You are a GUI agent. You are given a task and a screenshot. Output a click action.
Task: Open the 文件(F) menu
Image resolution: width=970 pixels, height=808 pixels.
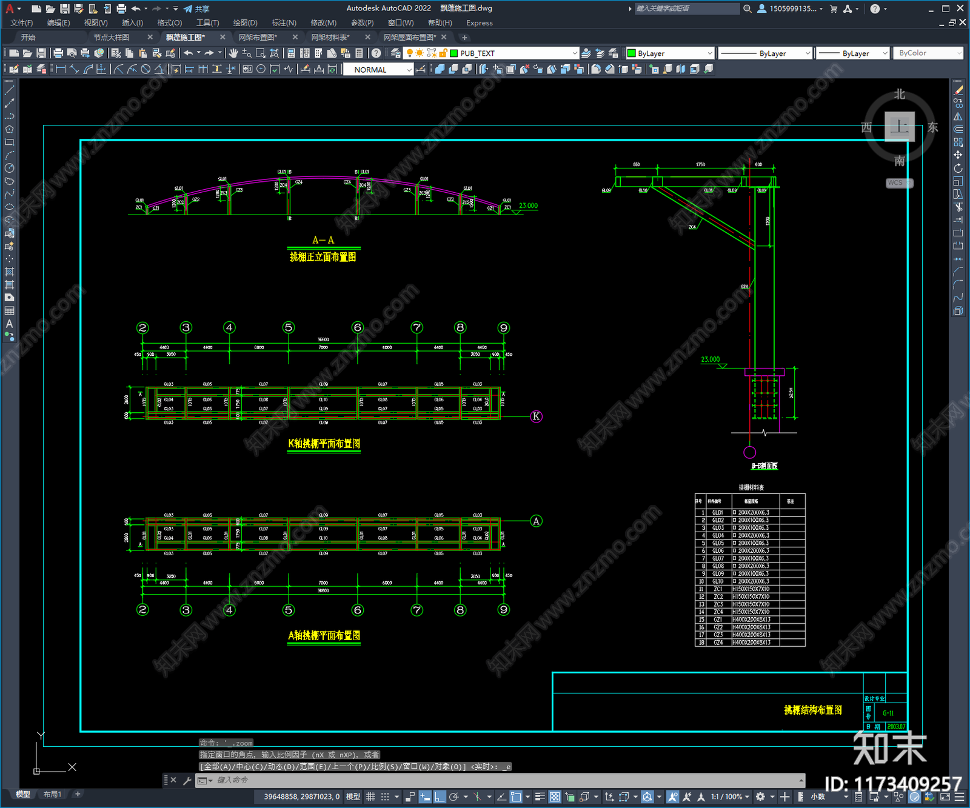coord(22,23)
